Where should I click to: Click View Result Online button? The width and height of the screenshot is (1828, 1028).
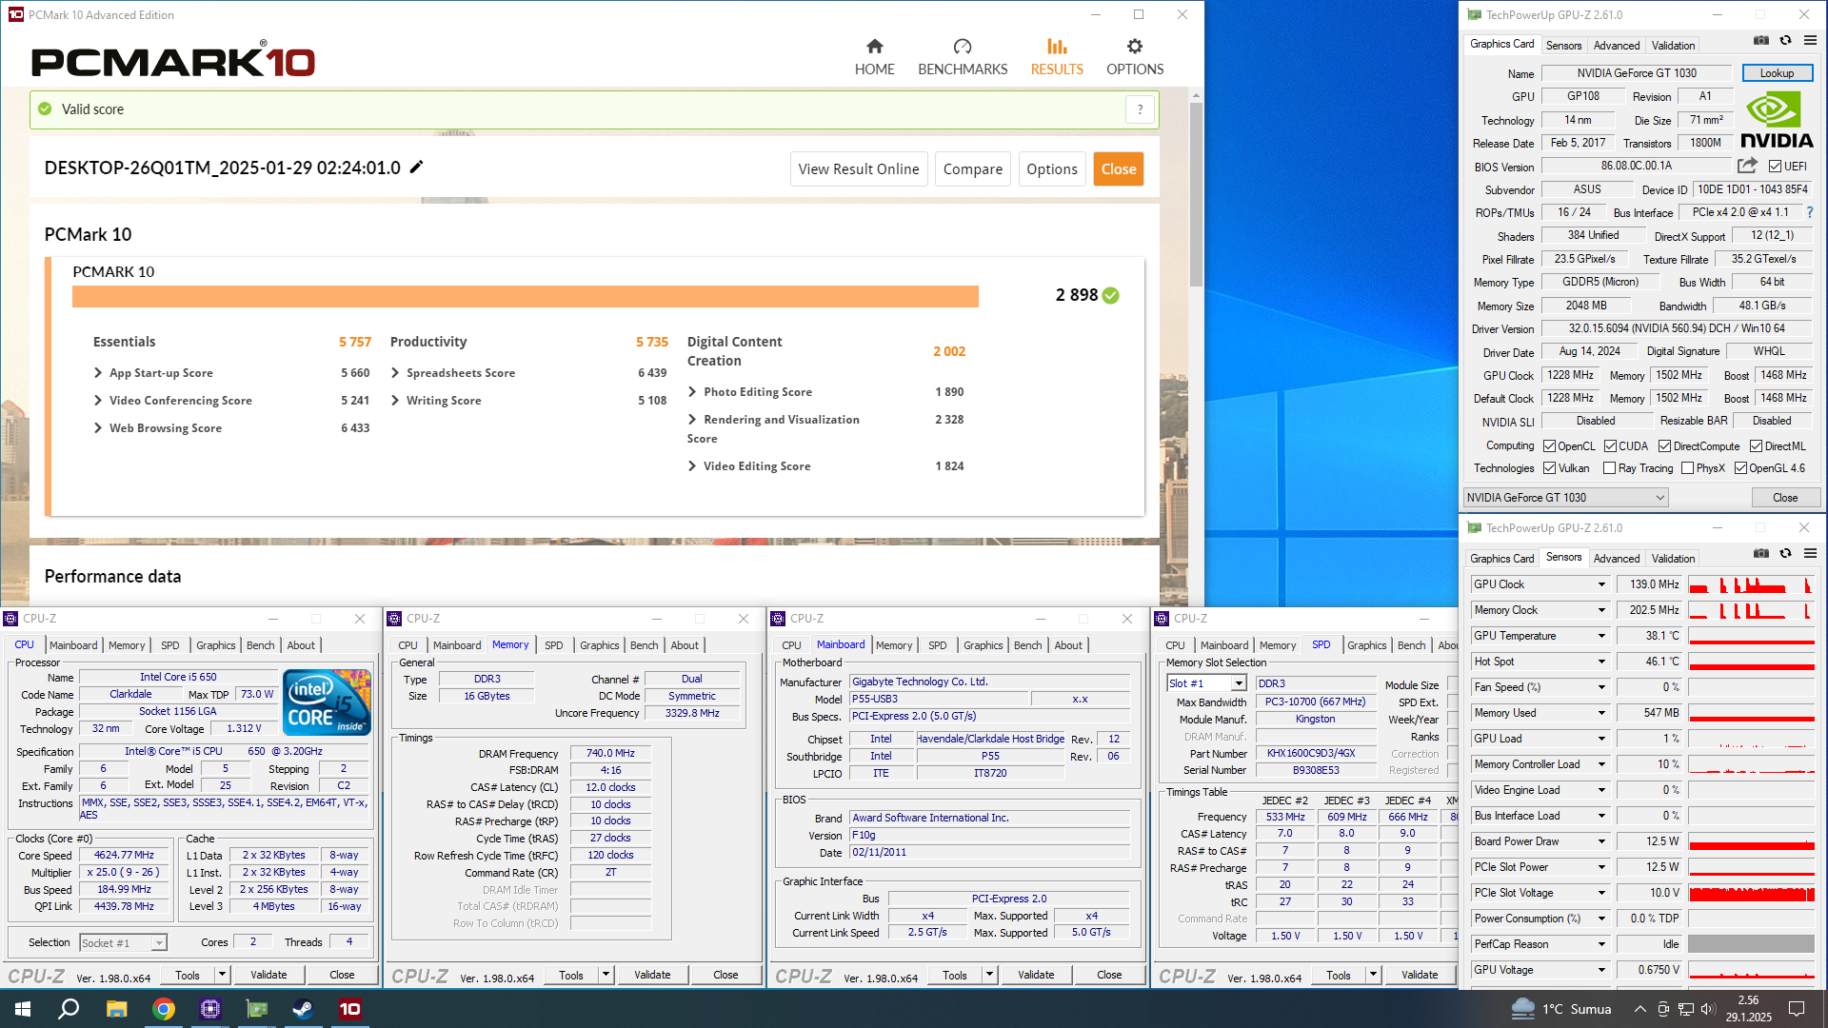(x=859, y=169)
